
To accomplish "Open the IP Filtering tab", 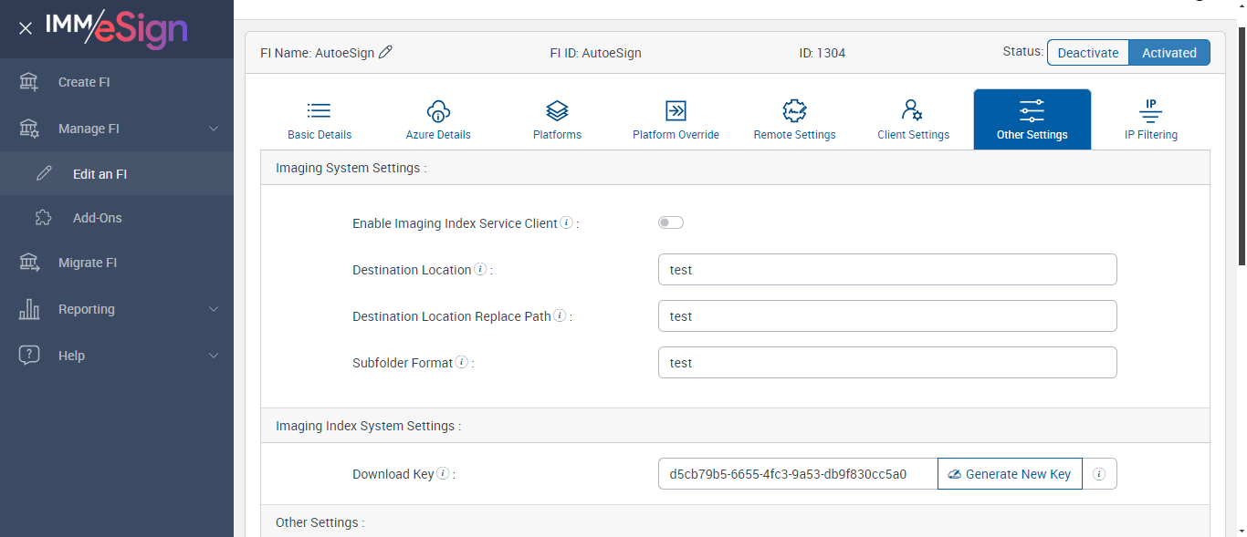I will click(x=1150, y=119).
